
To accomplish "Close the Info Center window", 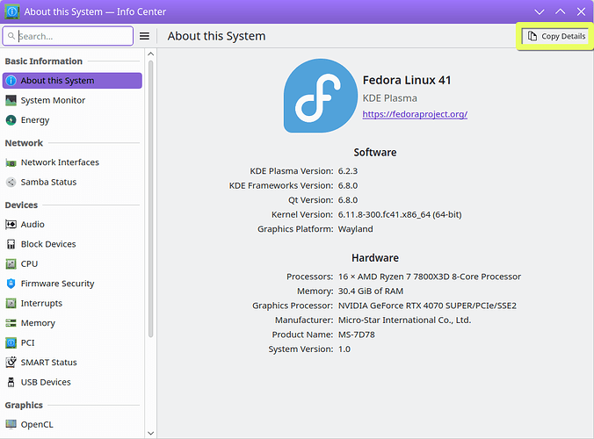I will [x=581, y=11].
